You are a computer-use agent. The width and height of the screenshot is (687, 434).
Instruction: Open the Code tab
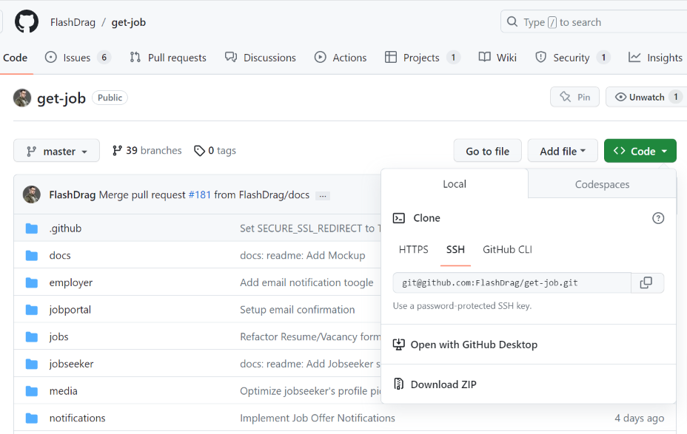16,58
